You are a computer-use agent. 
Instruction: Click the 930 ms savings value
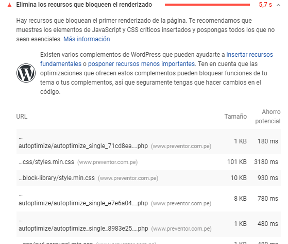(267, 178)
